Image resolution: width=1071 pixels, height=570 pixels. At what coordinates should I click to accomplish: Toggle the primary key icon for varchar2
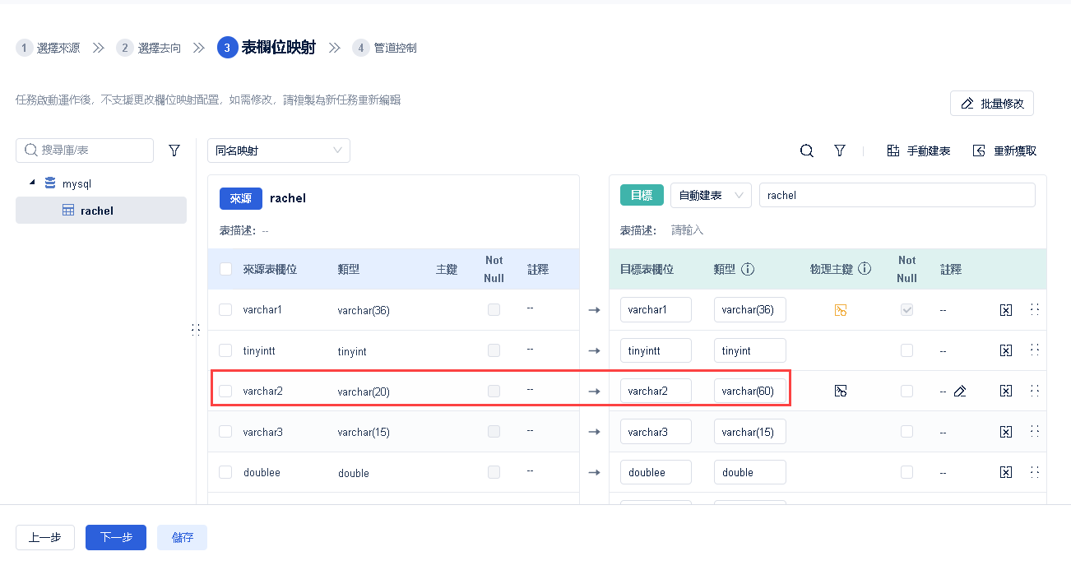point(841,391)
